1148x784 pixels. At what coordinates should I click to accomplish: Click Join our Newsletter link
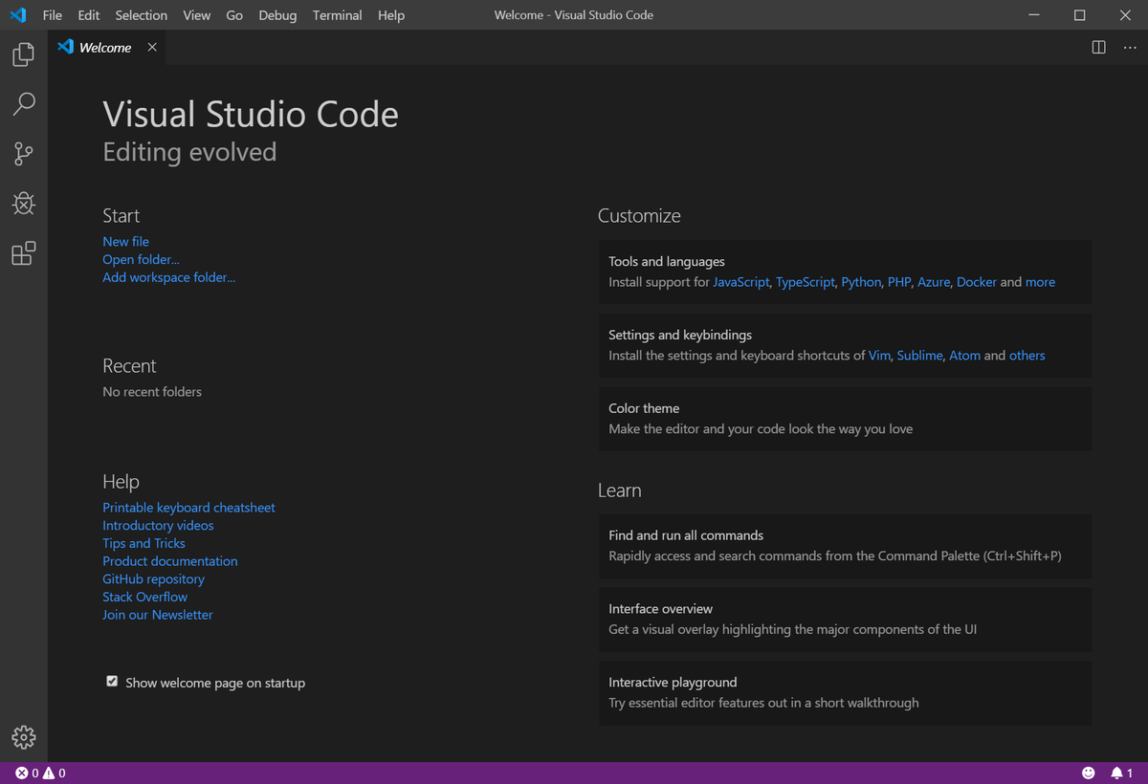tap(158, 615)
